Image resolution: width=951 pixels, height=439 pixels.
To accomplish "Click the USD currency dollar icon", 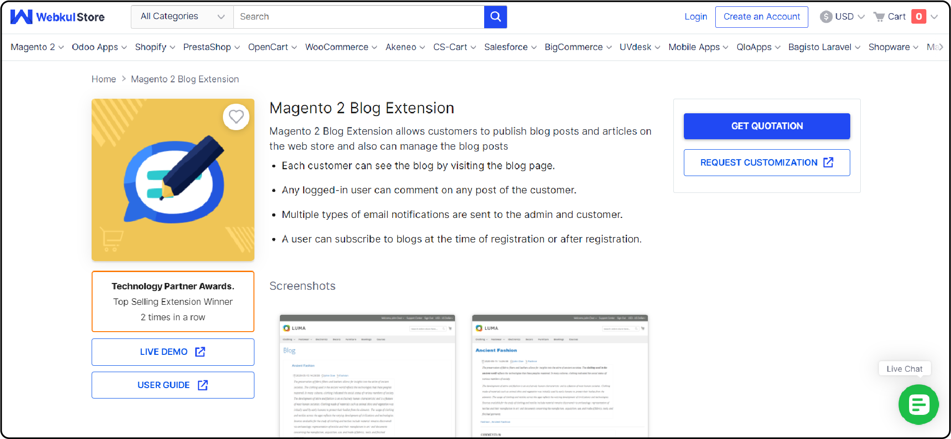I will point(826,17).
